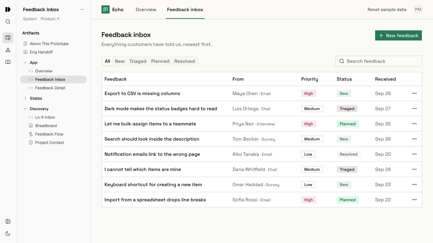433x243 pixels.
Task: Click Reset sample data
Action: pyautogui.click(x=387, y=9)
